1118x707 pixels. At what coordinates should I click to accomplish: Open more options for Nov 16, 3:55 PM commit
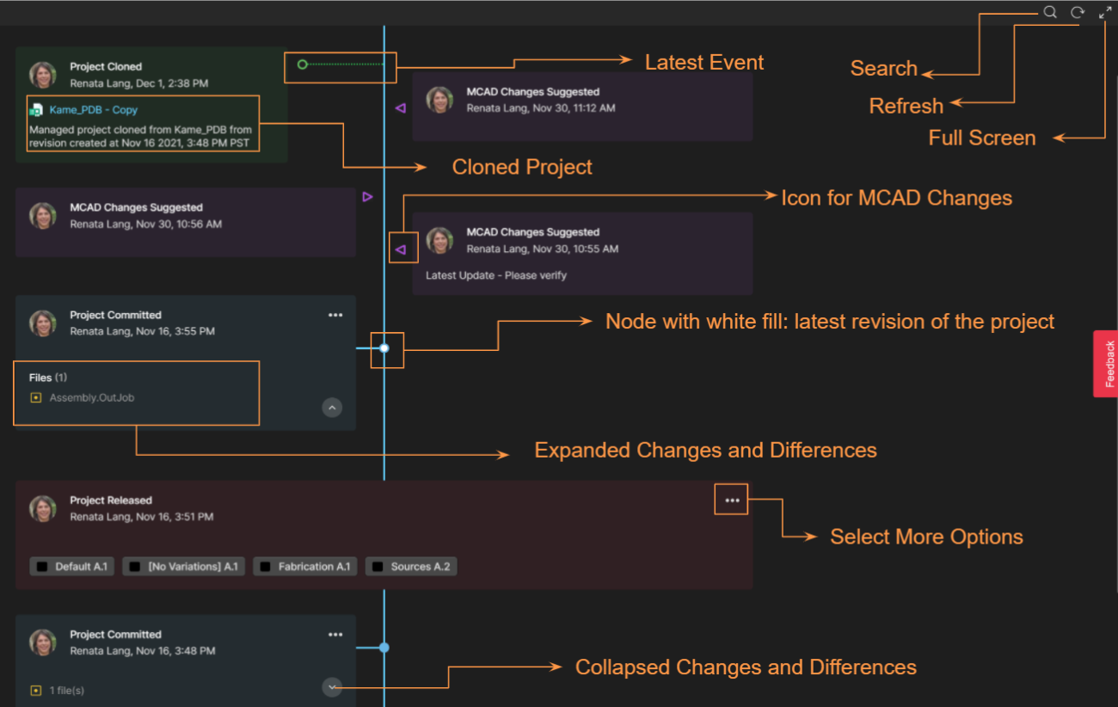(x=335, y=315)
